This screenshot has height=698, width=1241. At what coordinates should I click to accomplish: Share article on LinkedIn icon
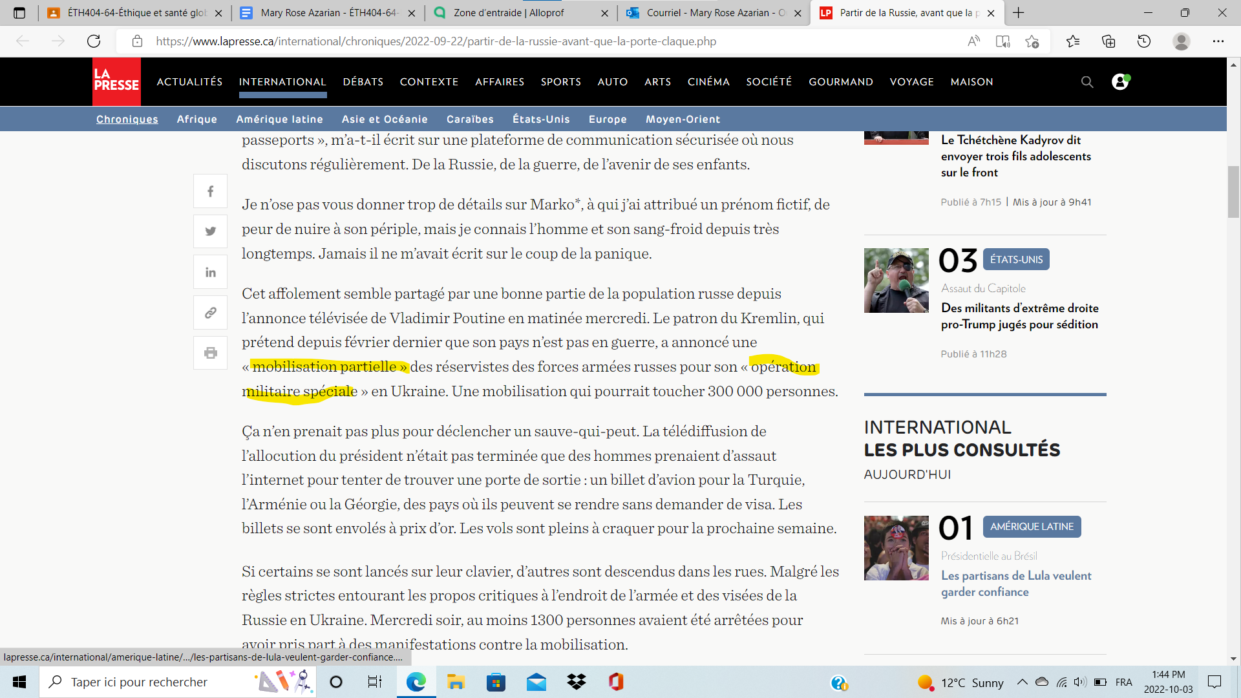[x=210, y=272]
